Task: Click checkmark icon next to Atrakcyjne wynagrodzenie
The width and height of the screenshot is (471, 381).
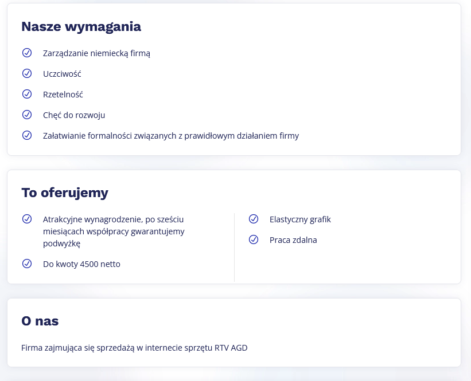Action: click(26, 219)
